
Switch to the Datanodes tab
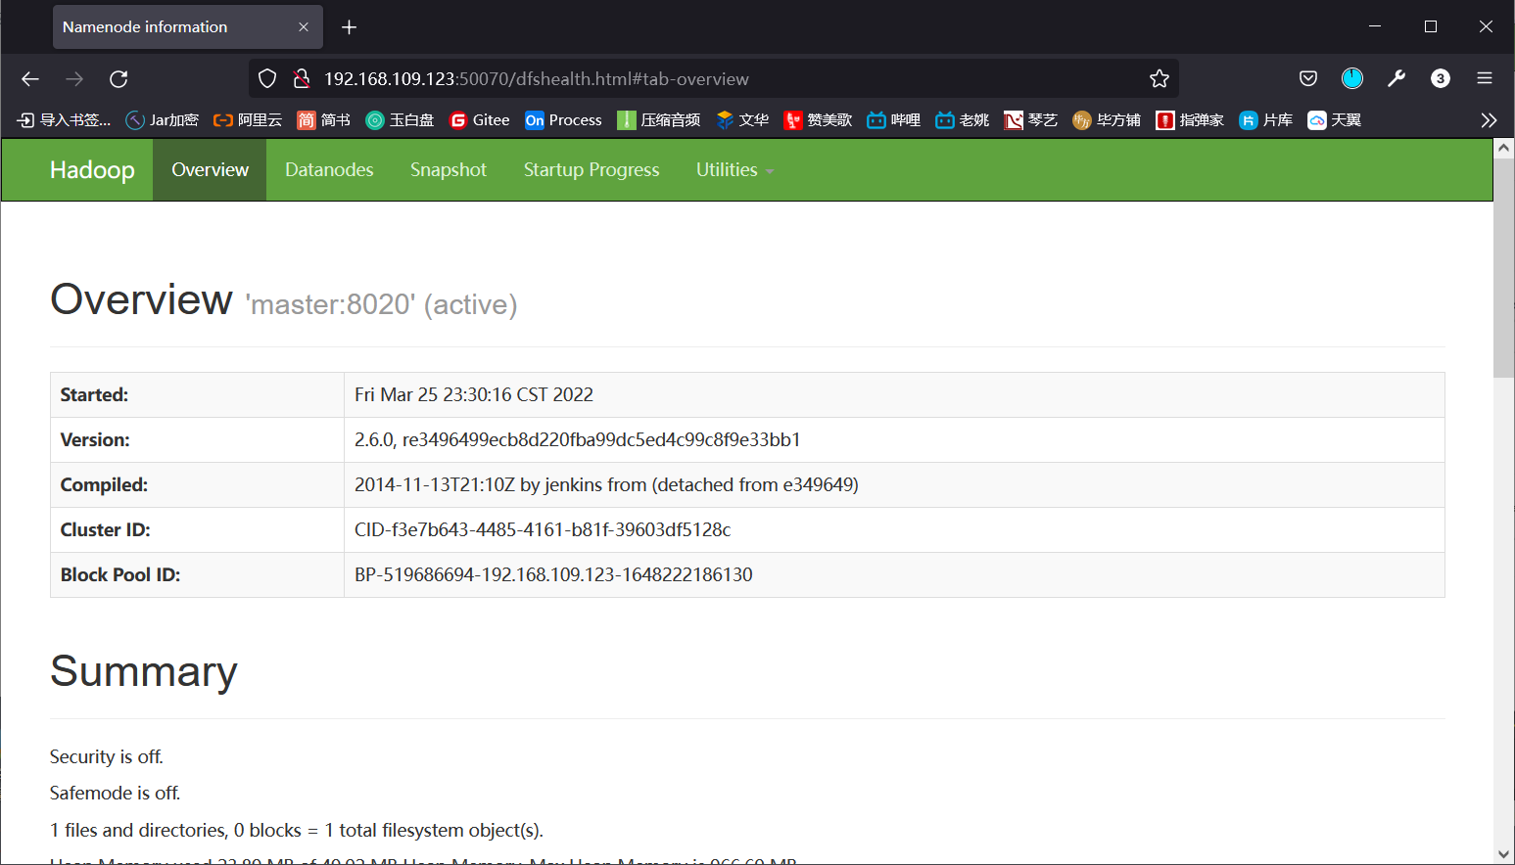tap(329, 170)
